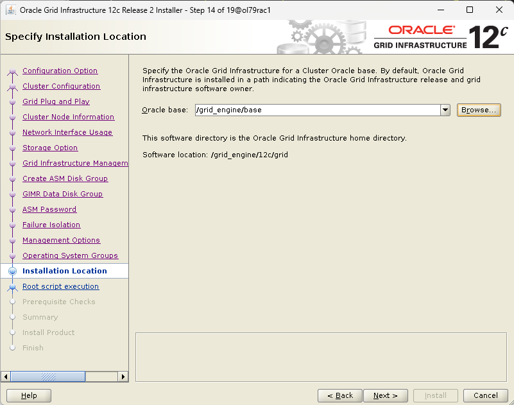Image resolution: width=514 pixels, height=405 pixels.
Task: Click the empty message area at bottom
Action: click(x=321, y=357)
